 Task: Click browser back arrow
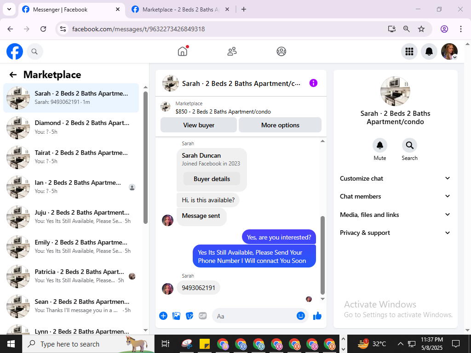(10, 29)
